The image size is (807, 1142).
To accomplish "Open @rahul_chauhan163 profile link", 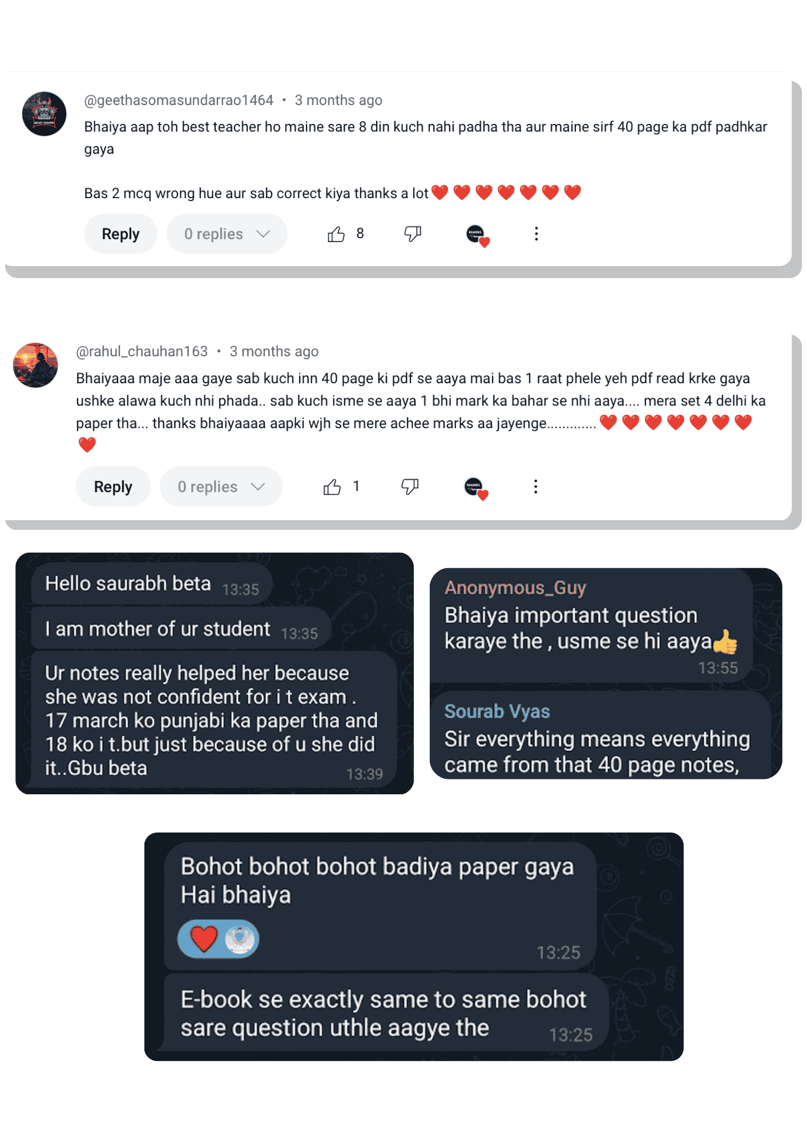I will [x=142, y=352].
